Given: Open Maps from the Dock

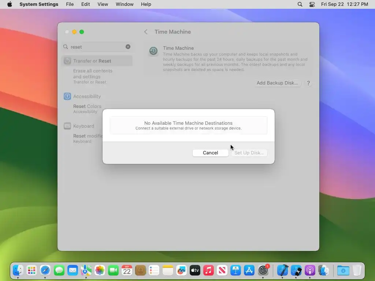Looking at the screenshot, I should [86, 270].
